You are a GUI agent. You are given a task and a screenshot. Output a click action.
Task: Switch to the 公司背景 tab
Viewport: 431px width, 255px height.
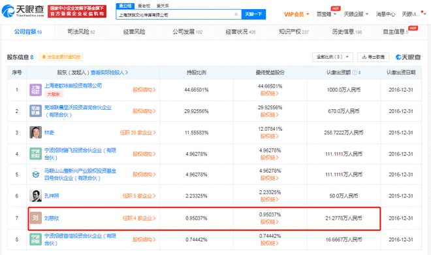pyautogui.click(x=28, y=32)
